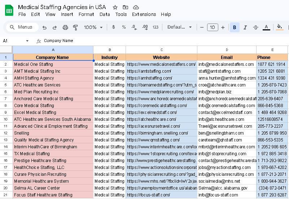Click the Email header cell
The height and width of the screenshot is (199, 289).
227,57
